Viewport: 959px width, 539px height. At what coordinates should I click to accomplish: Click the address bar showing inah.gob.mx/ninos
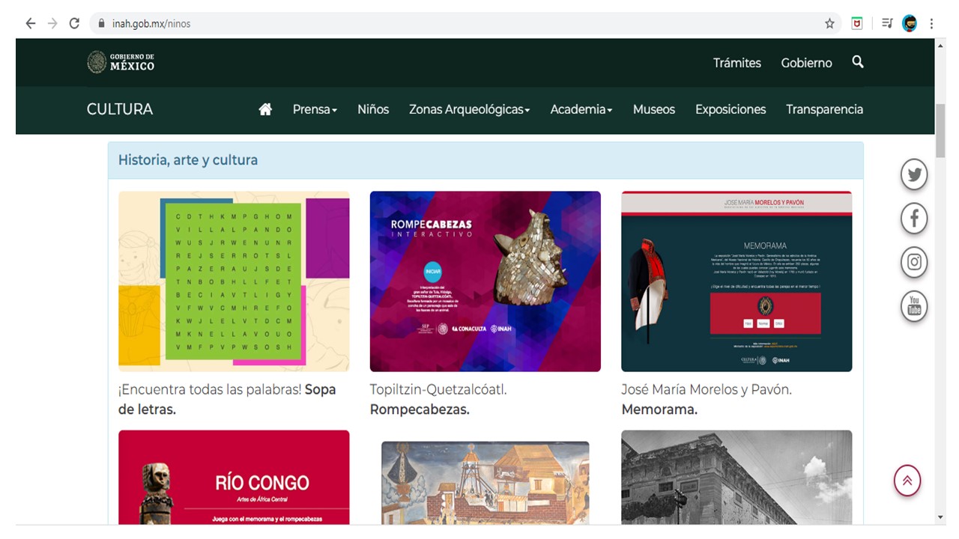click(465, 23)
